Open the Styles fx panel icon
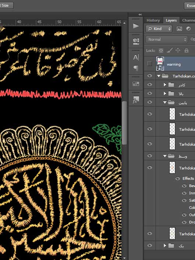This screenshot has width=195, height=260. [136, 100]
